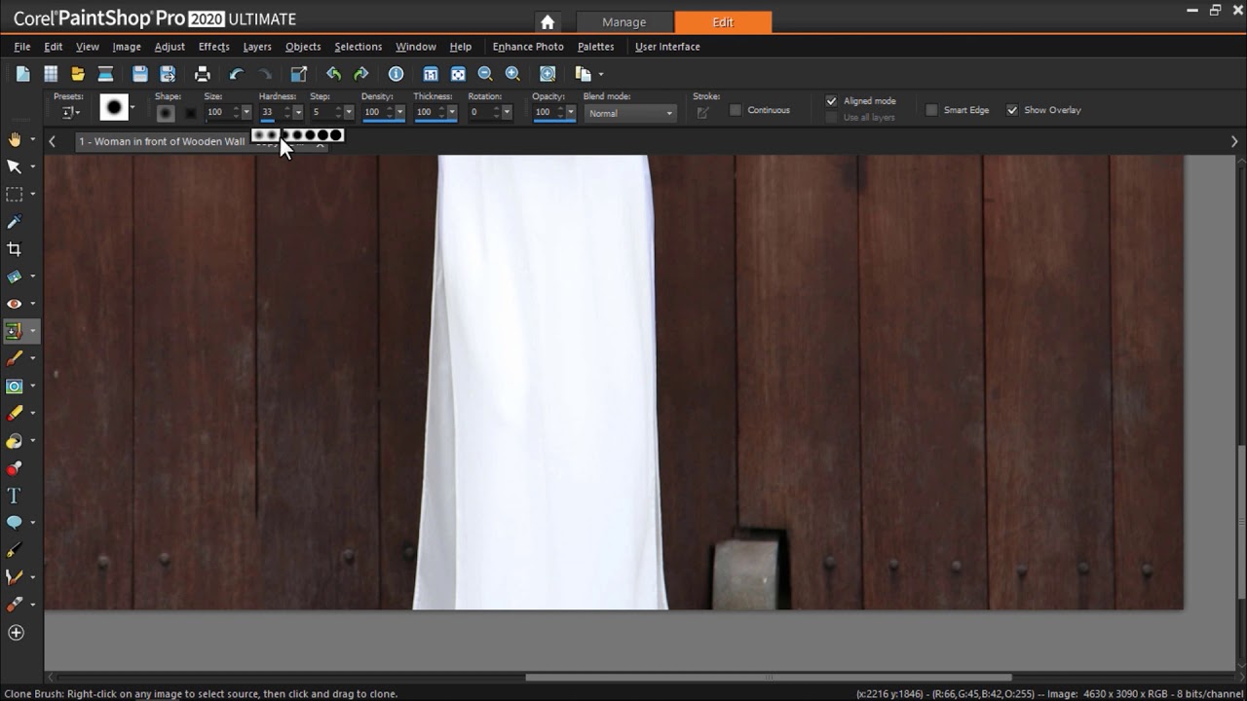This screenshot has height=701, width=1247.
Task: Select the Straighten tool
Action: tap(14, 277)
